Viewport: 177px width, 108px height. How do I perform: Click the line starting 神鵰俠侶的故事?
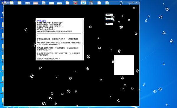(55, 31)
